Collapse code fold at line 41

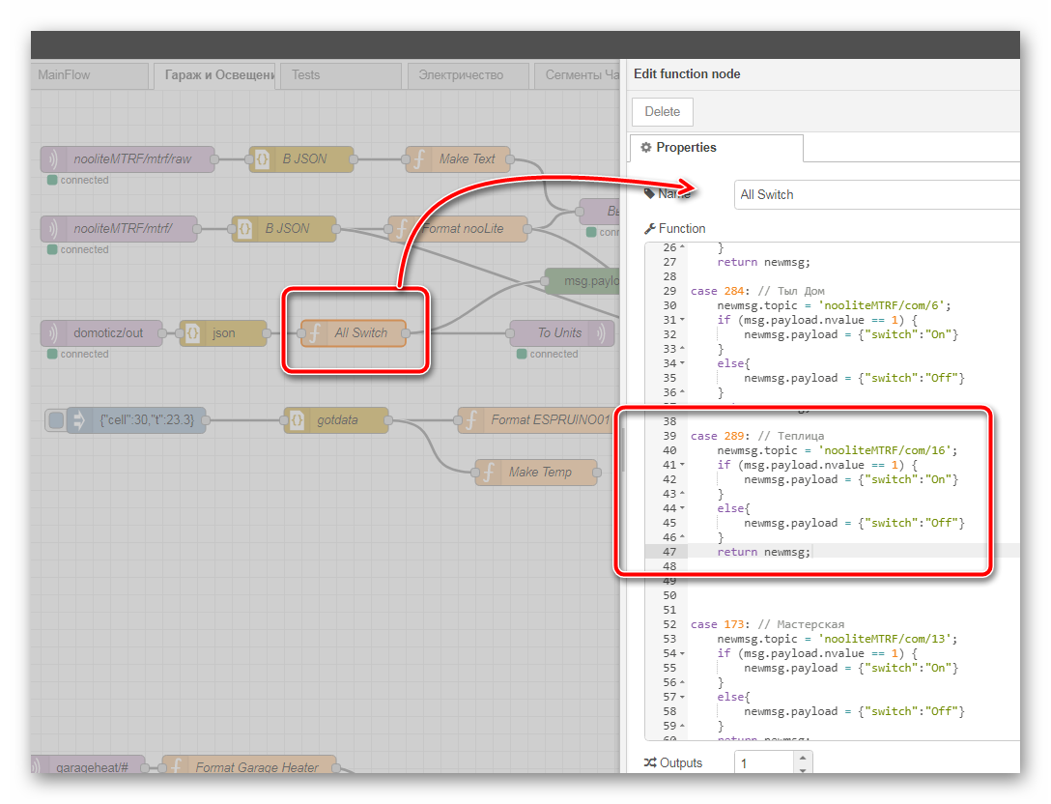coord(683,465)
